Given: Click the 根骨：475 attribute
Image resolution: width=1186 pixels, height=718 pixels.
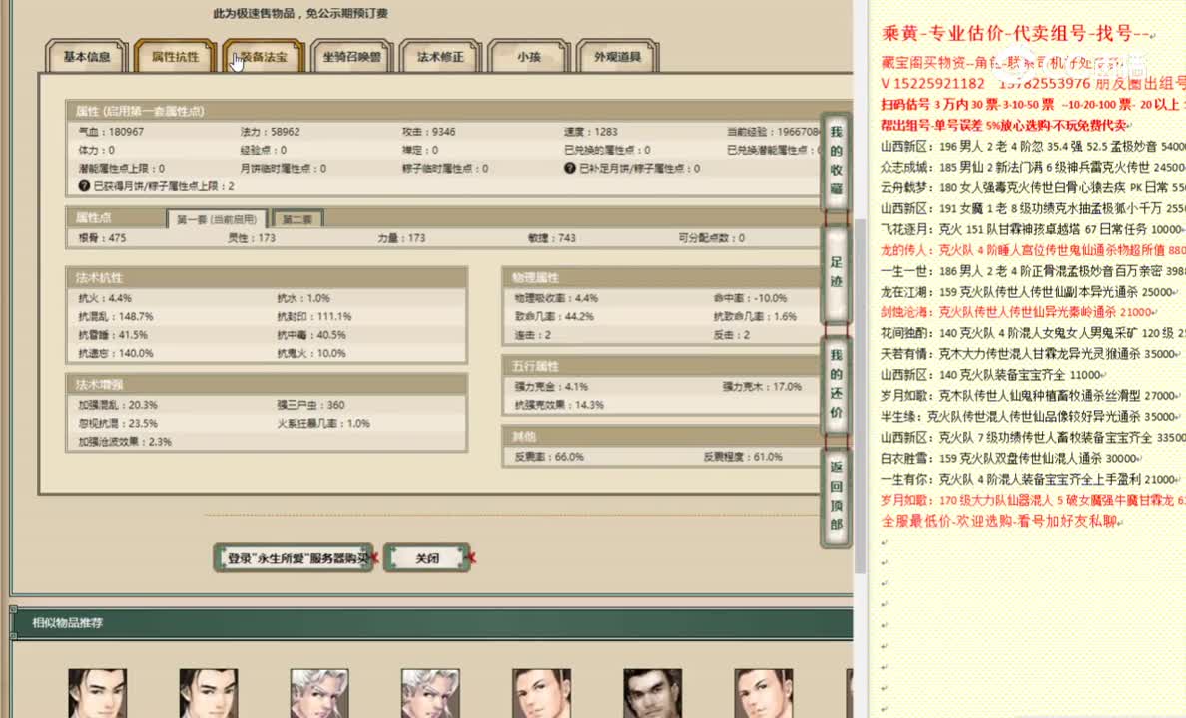Looking at the screenshot, I should [x=102, y=238].
